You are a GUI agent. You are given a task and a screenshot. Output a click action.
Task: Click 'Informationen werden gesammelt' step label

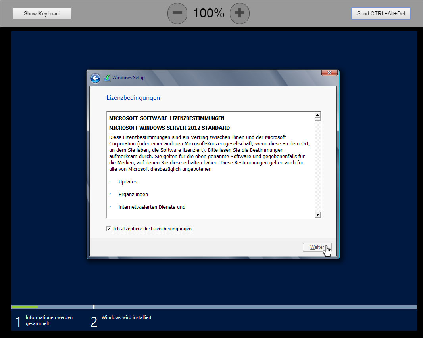49,320
